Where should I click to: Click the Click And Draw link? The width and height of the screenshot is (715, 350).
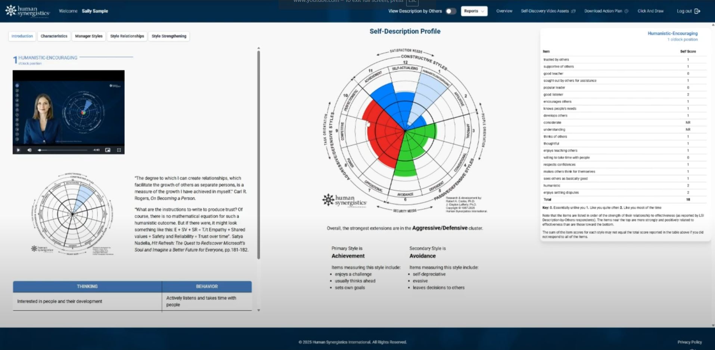[x=650, y=11]
